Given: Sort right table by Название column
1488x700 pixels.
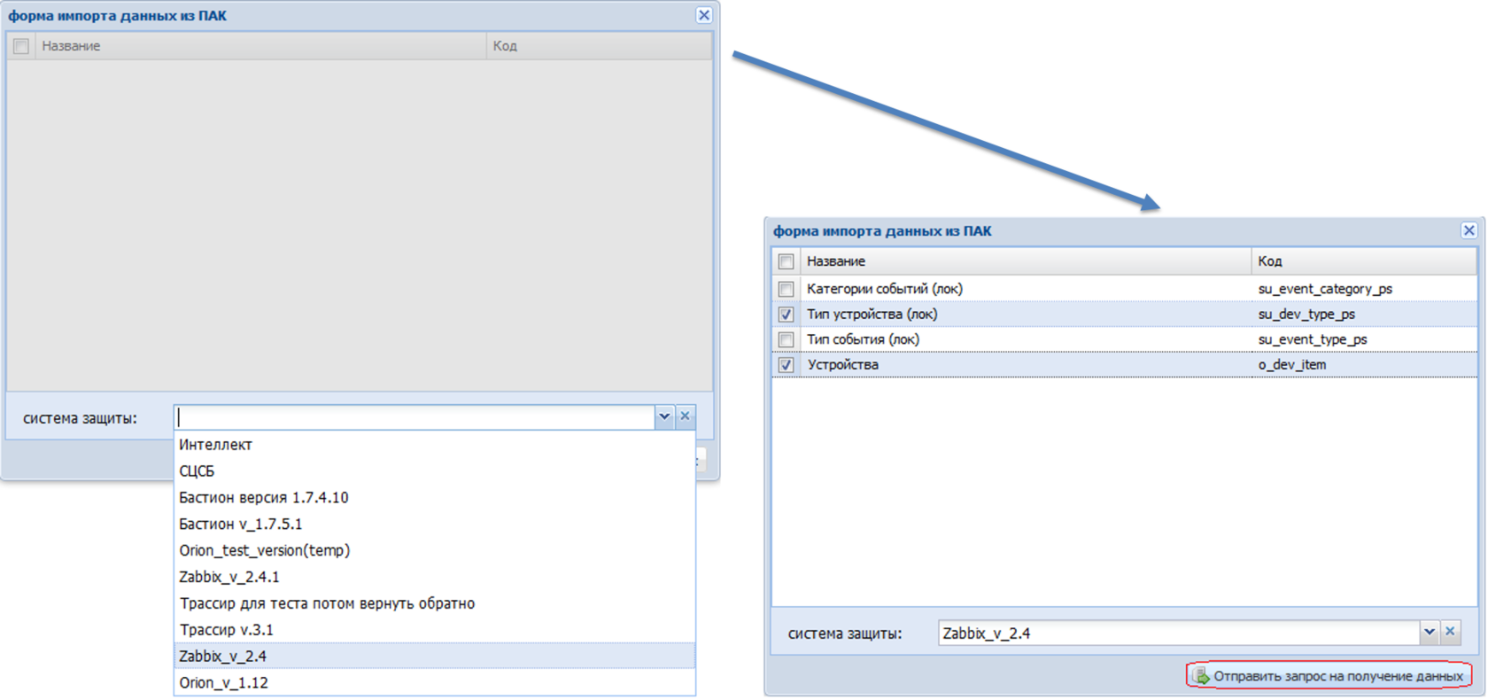Looking at the screenshot, I should pos(1026,261).
